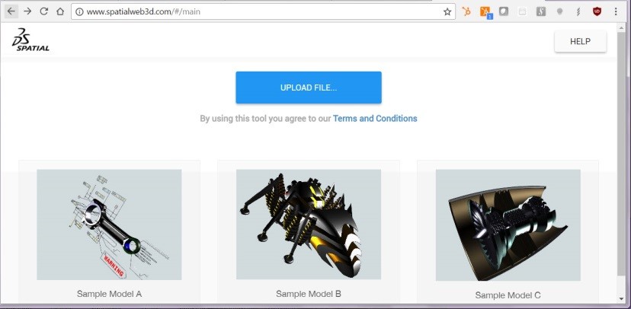Select the Sample Model B label

[x=308, y=294]
